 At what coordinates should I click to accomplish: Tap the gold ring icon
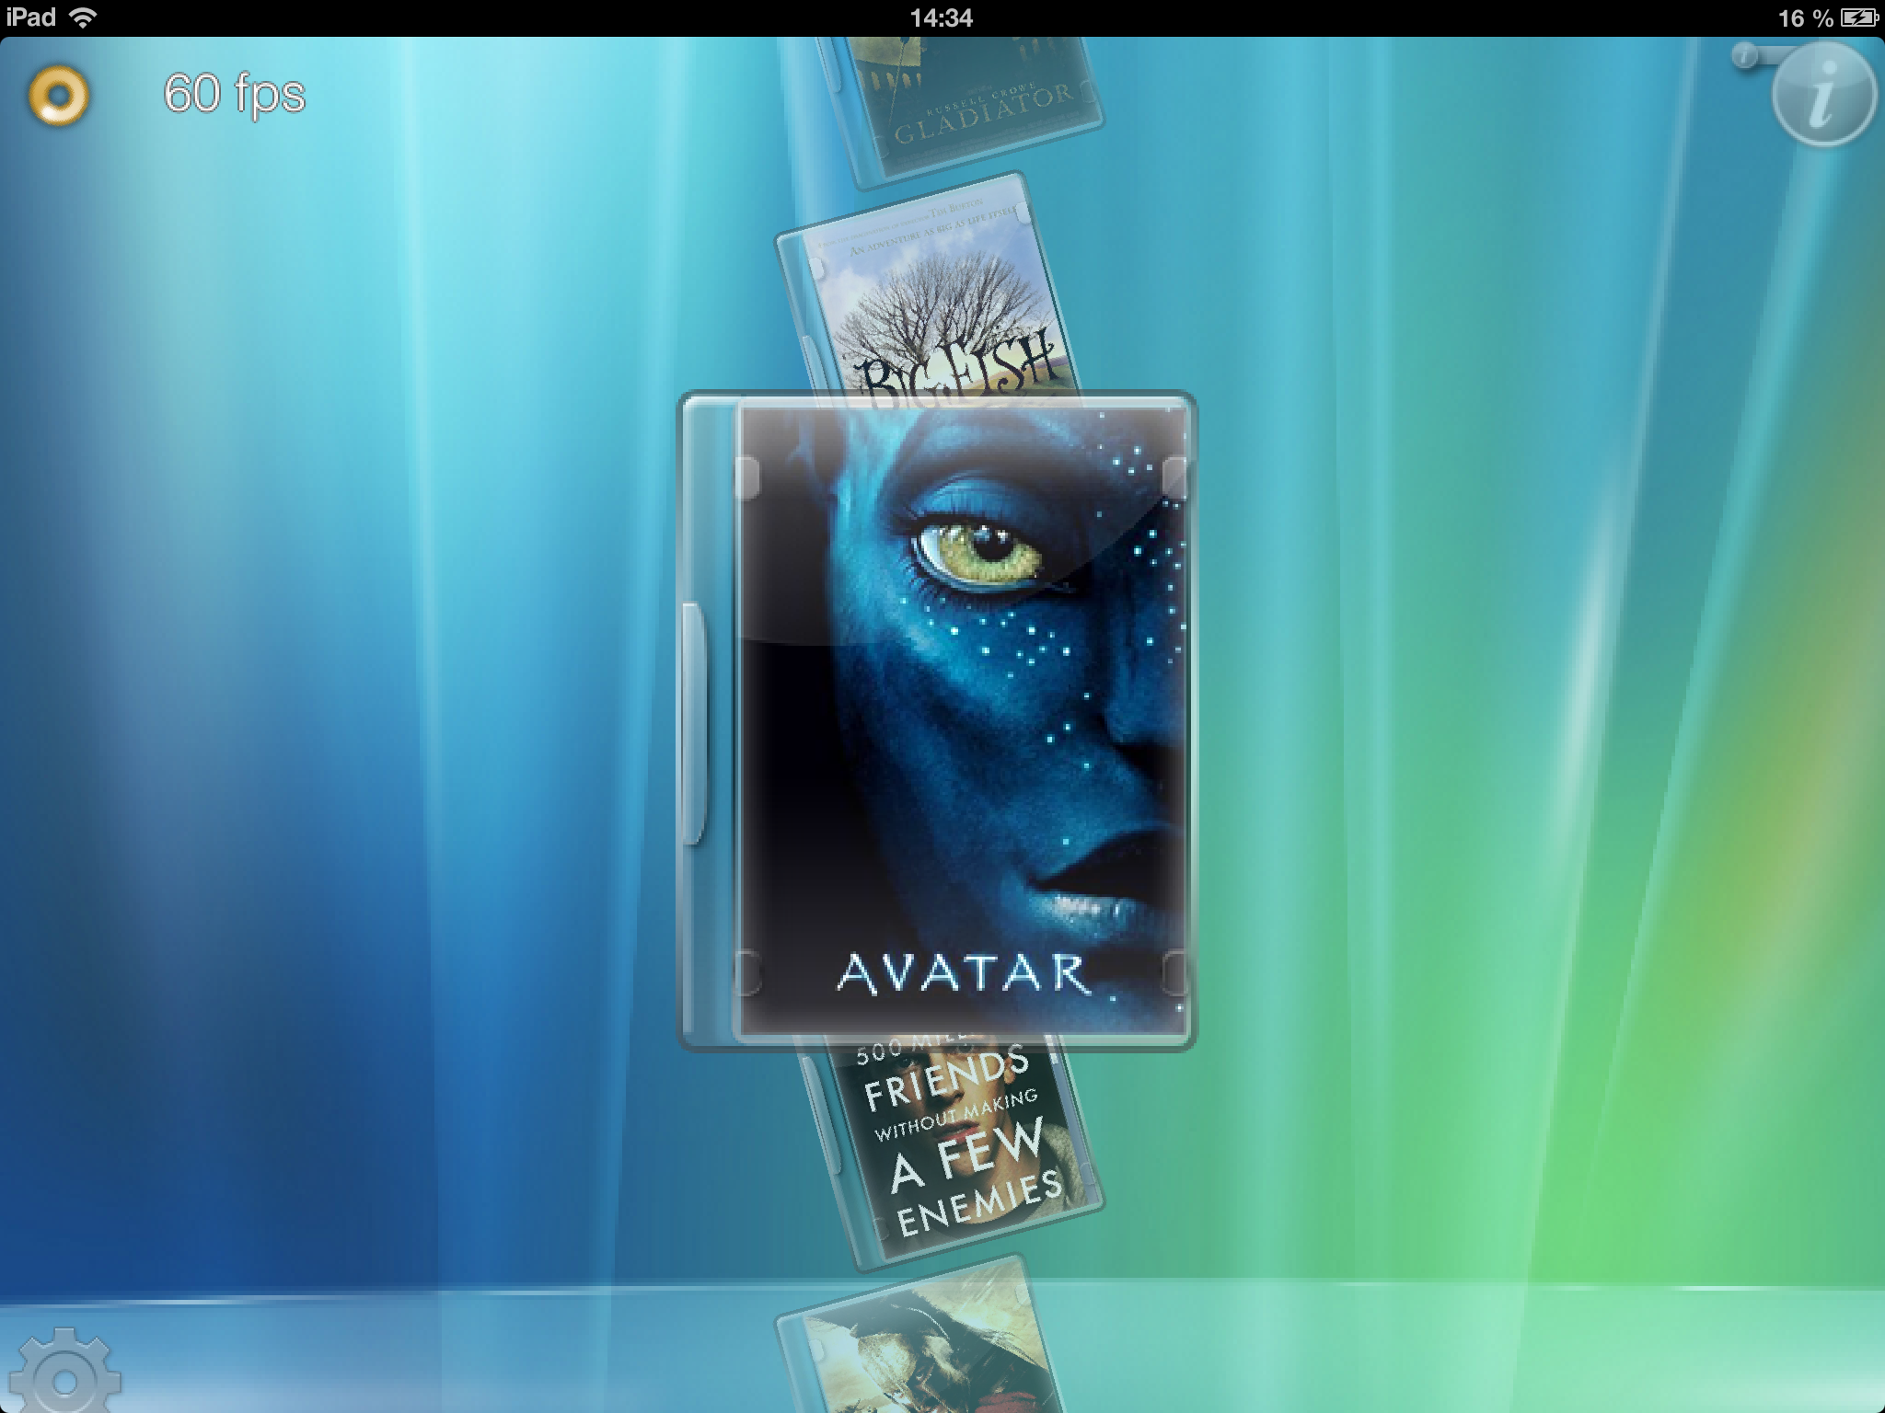coord(58,95)
